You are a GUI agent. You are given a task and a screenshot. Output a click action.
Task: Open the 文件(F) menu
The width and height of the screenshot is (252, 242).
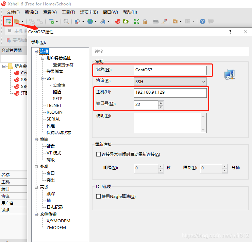pos(13,12)
